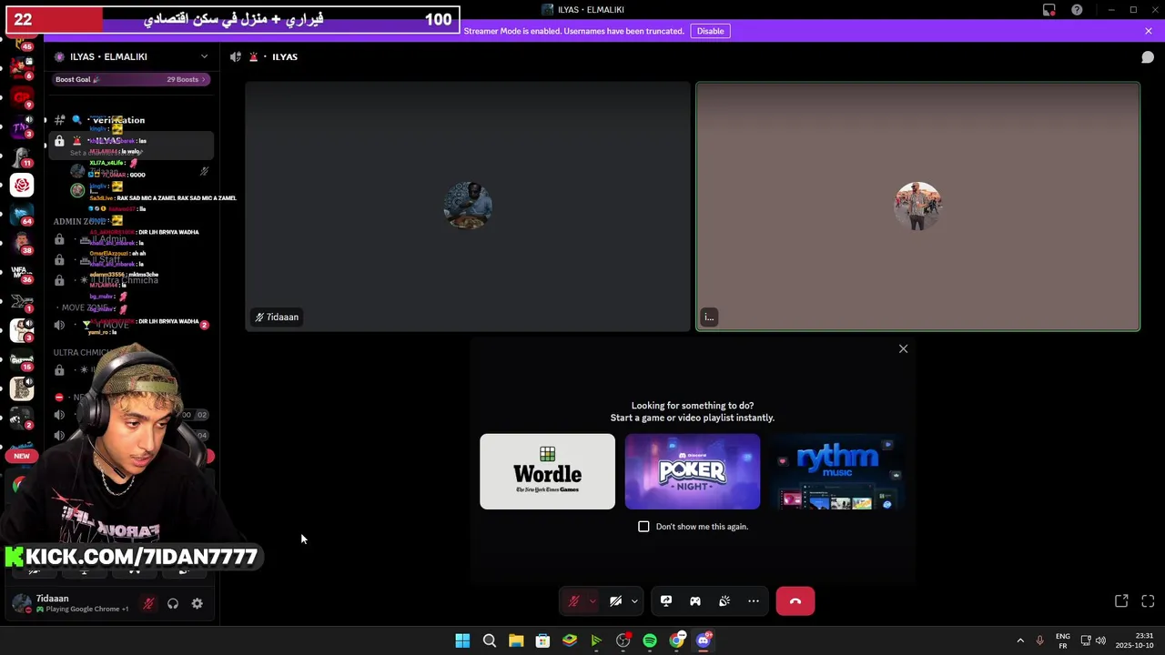Viewport: 1165px width, 655px height.
Task: Disable Streamer Mode button in banner
Action: [710, 31]
